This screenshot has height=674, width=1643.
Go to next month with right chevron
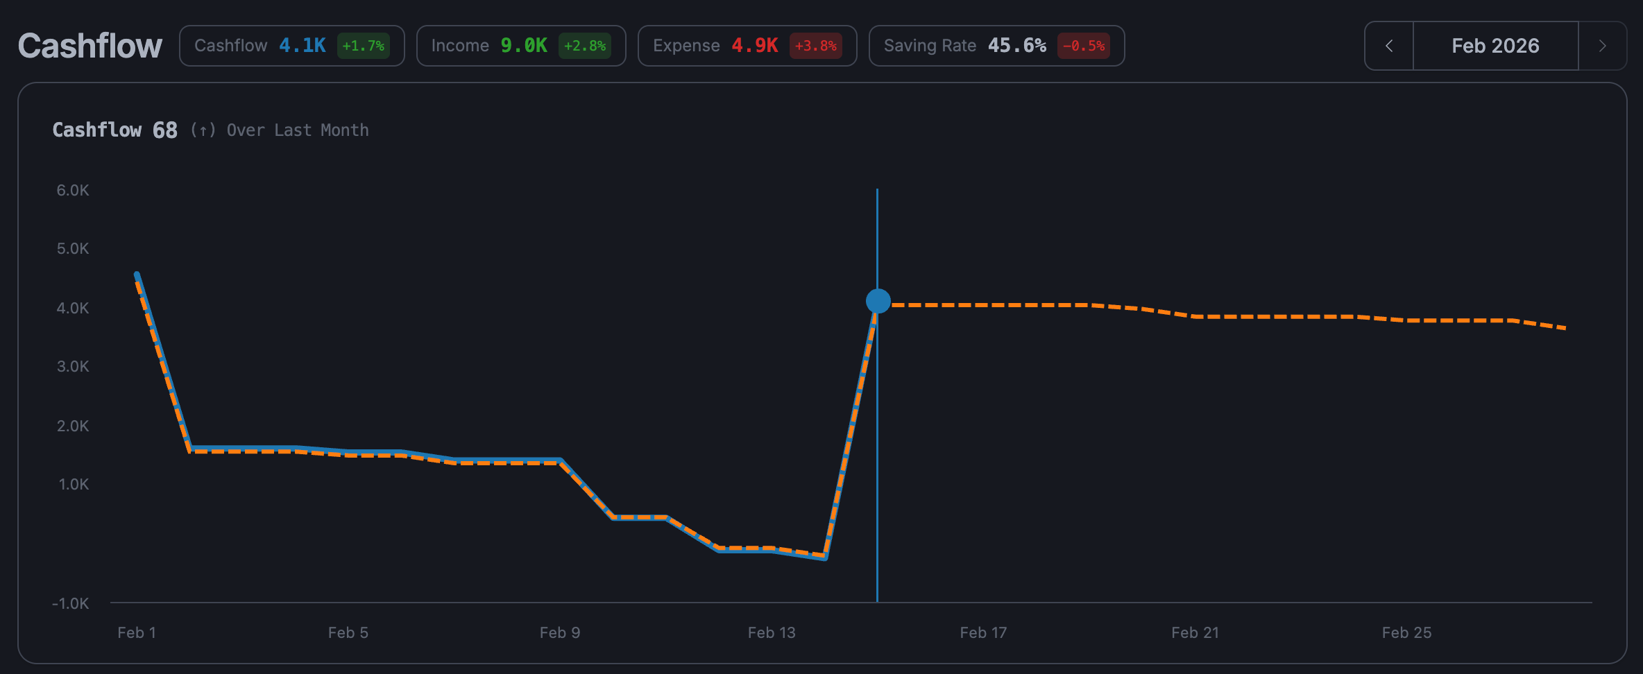[1602, 46]
